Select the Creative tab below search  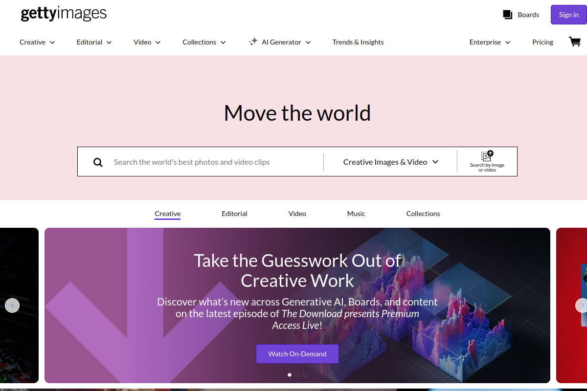pos(168,214)
